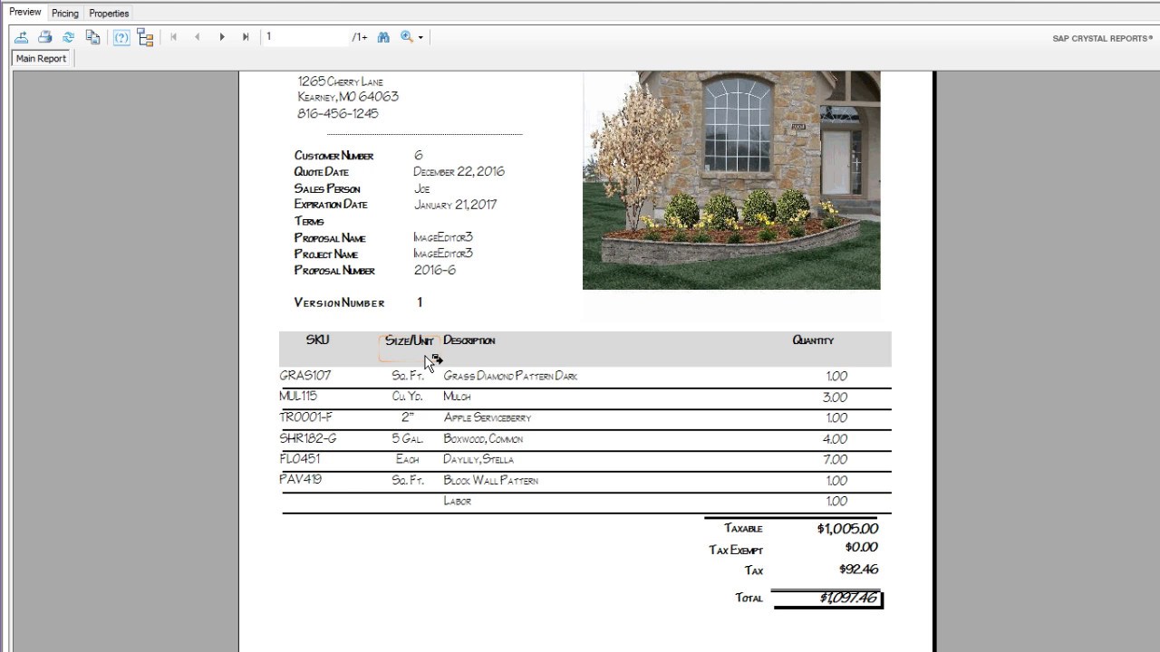This screenshot has height=652, width=1160.
Task: Click the Print Report icon
Action: [44, 37]
